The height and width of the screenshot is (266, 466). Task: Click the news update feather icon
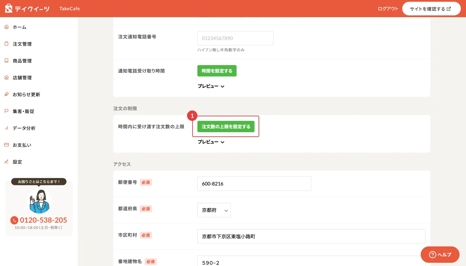(x=6, y=94)
